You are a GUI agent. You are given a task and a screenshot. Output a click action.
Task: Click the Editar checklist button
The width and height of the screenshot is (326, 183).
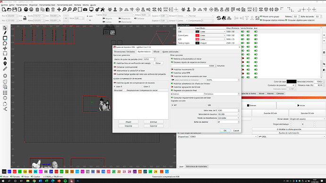point(158,63)
